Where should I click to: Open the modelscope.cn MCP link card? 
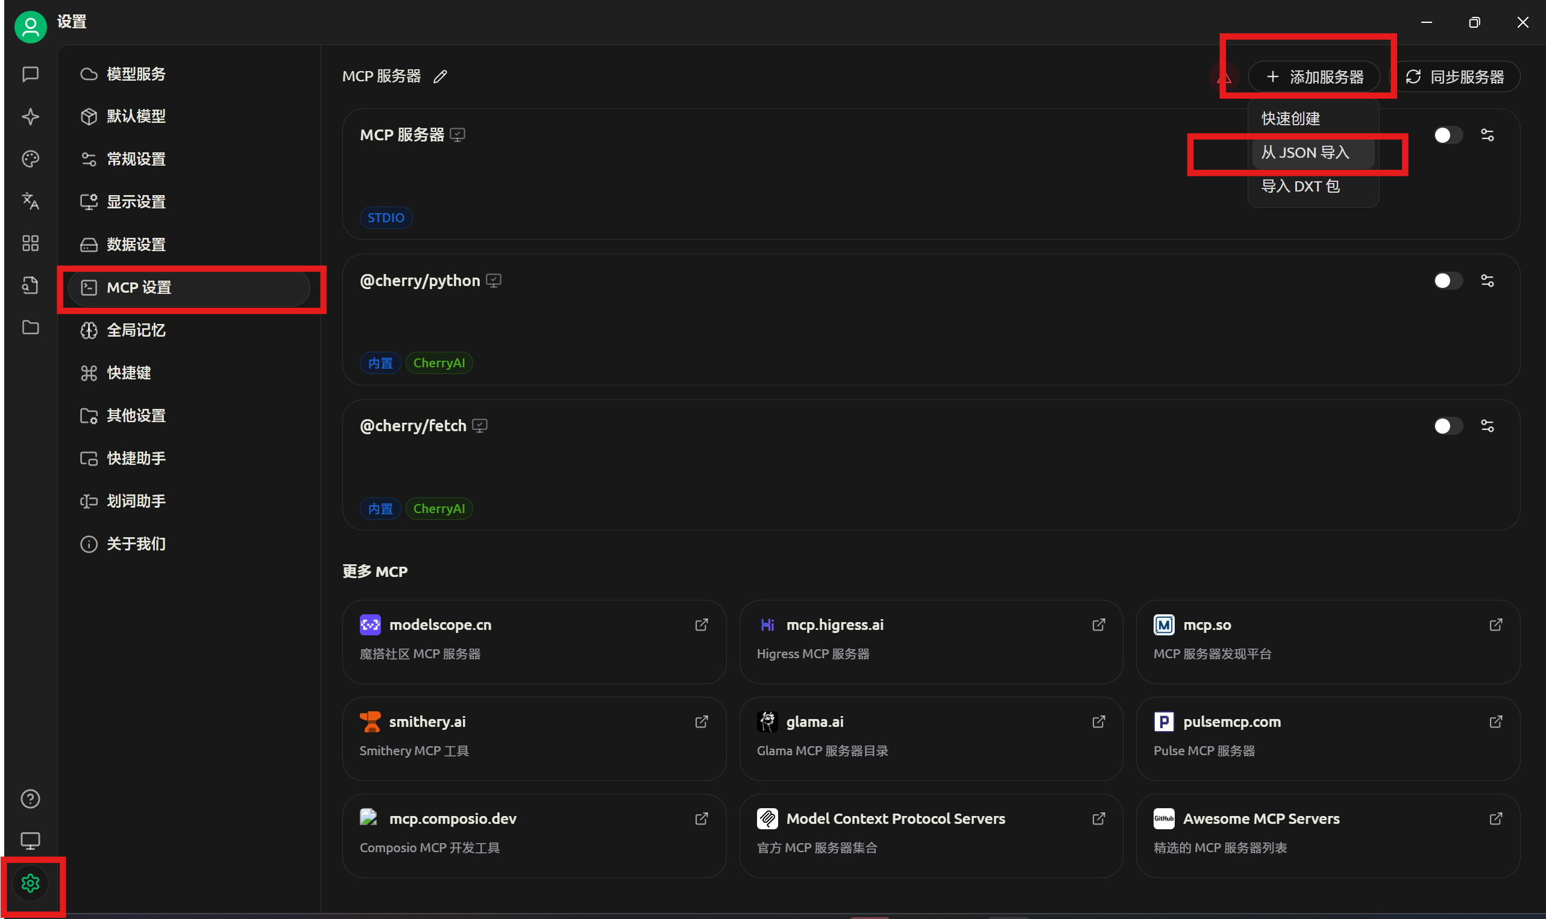(533, 641)
